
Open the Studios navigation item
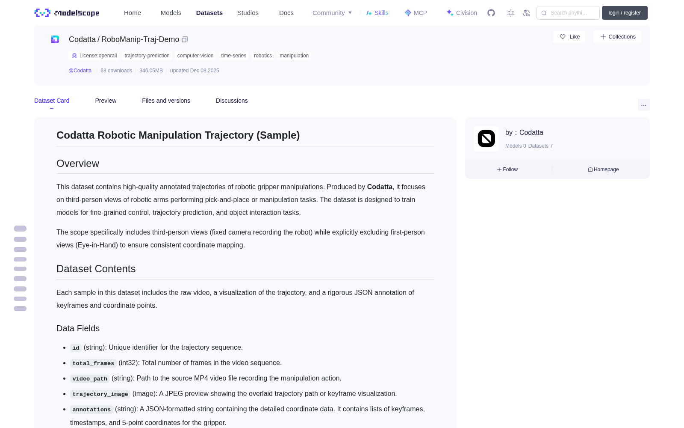248,13
